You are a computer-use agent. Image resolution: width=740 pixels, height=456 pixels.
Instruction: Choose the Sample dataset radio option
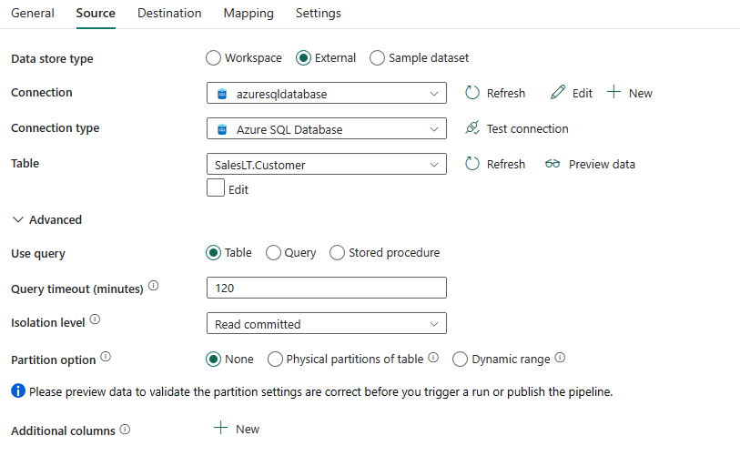point(377,58)
